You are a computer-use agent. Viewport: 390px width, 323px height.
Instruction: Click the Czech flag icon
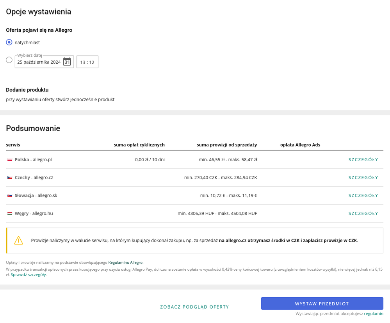click(10, 178)
